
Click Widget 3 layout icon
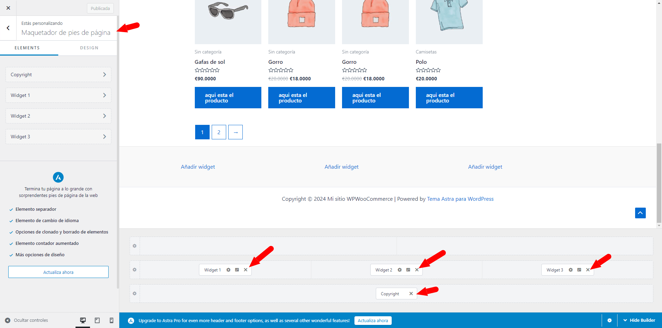point(579,270)
